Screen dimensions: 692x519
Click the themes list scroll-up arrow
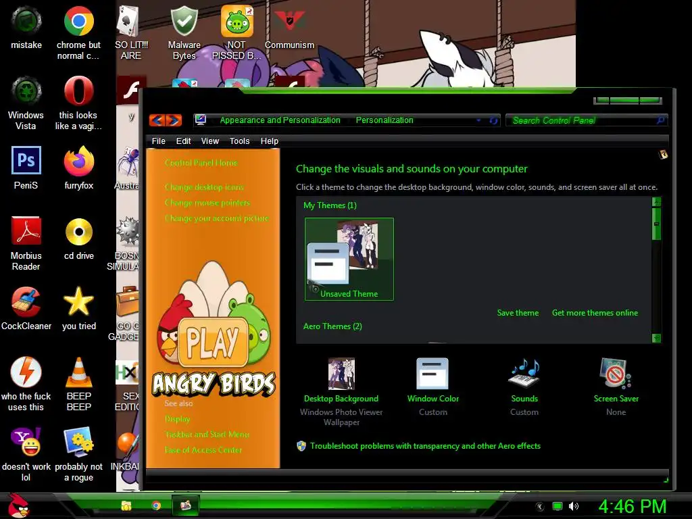click(x=656, y=201)
